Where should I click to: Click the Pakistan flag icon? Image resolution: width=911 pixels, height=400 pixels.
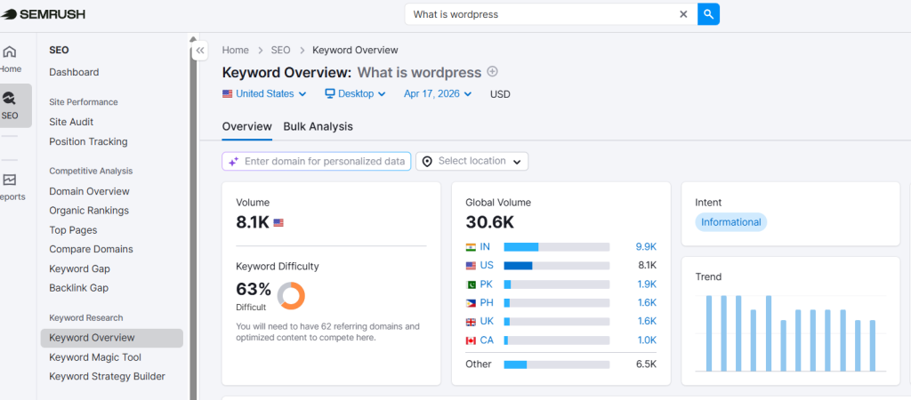tap(471, 284)
